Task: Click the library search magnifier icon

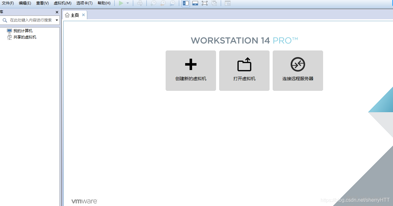Action: tap(5, 20)
